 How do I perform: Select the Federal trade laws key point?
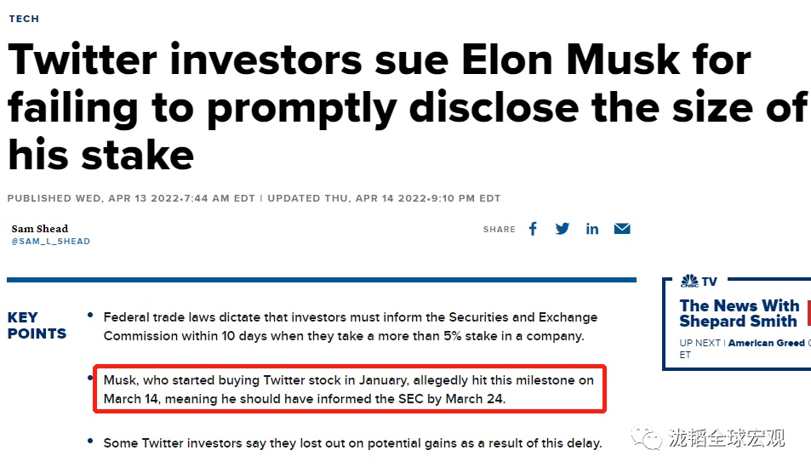click(x=350, y=326)
